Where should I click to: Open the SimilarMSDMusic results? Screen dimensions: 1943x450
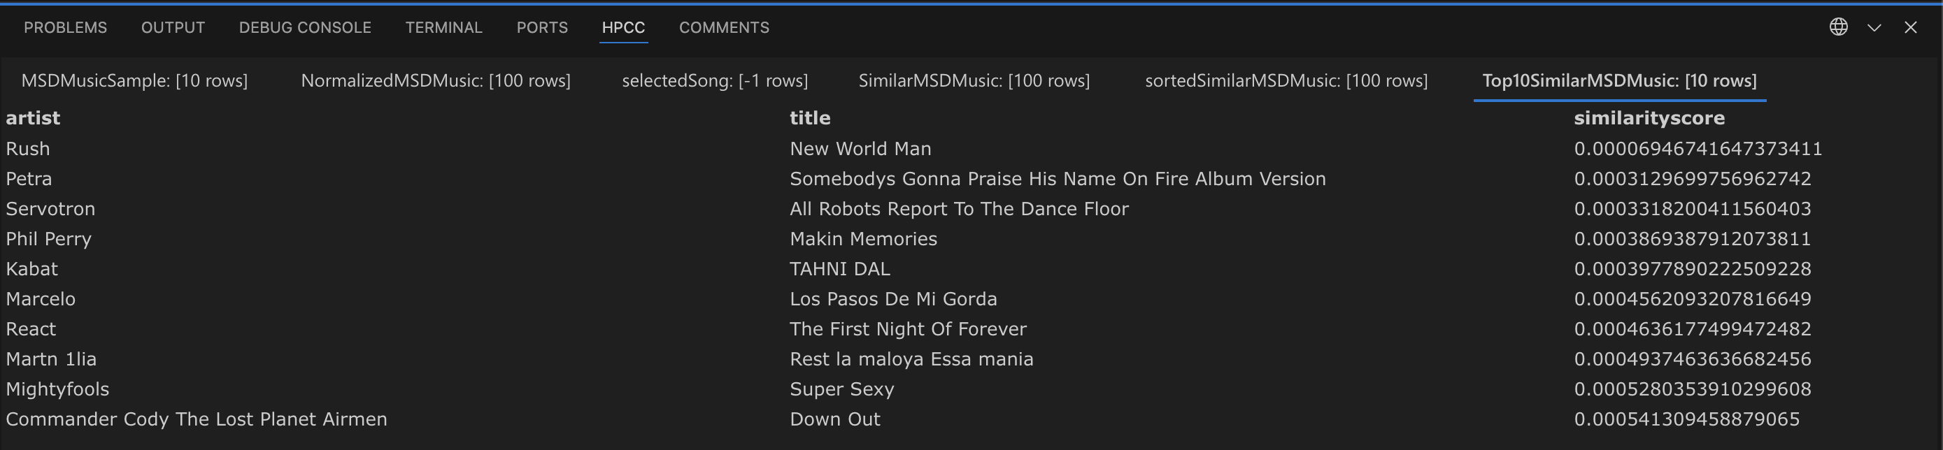(974, 80)
